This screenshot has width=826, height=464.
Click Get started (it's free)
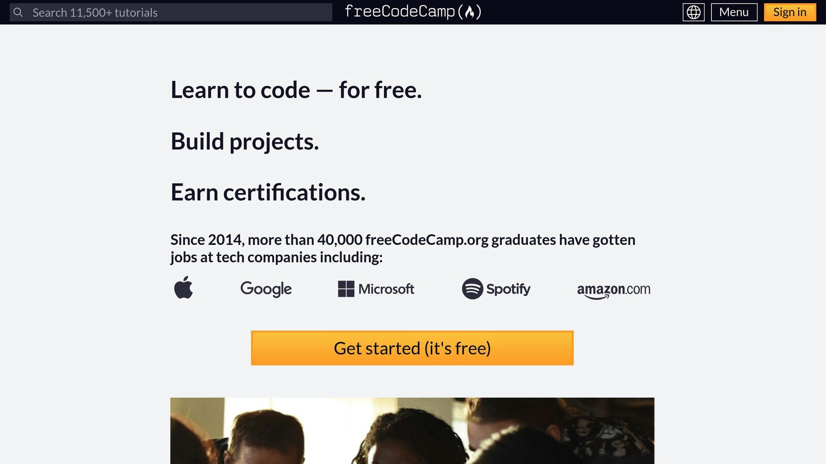[x=412, y=348]
